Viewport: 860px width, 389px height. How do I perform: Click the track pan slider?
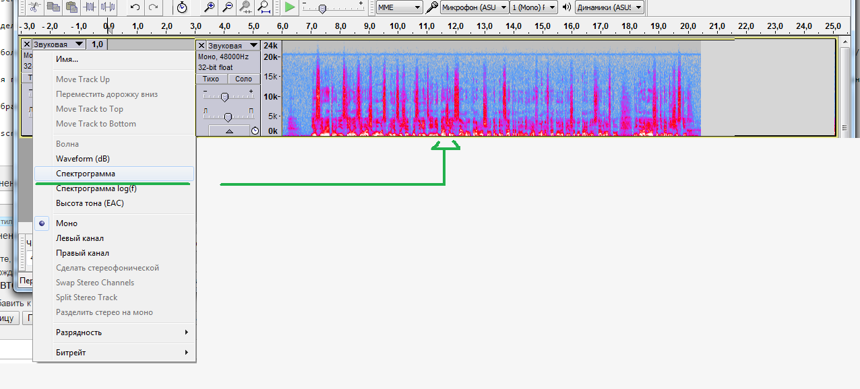tap(228, 116)
